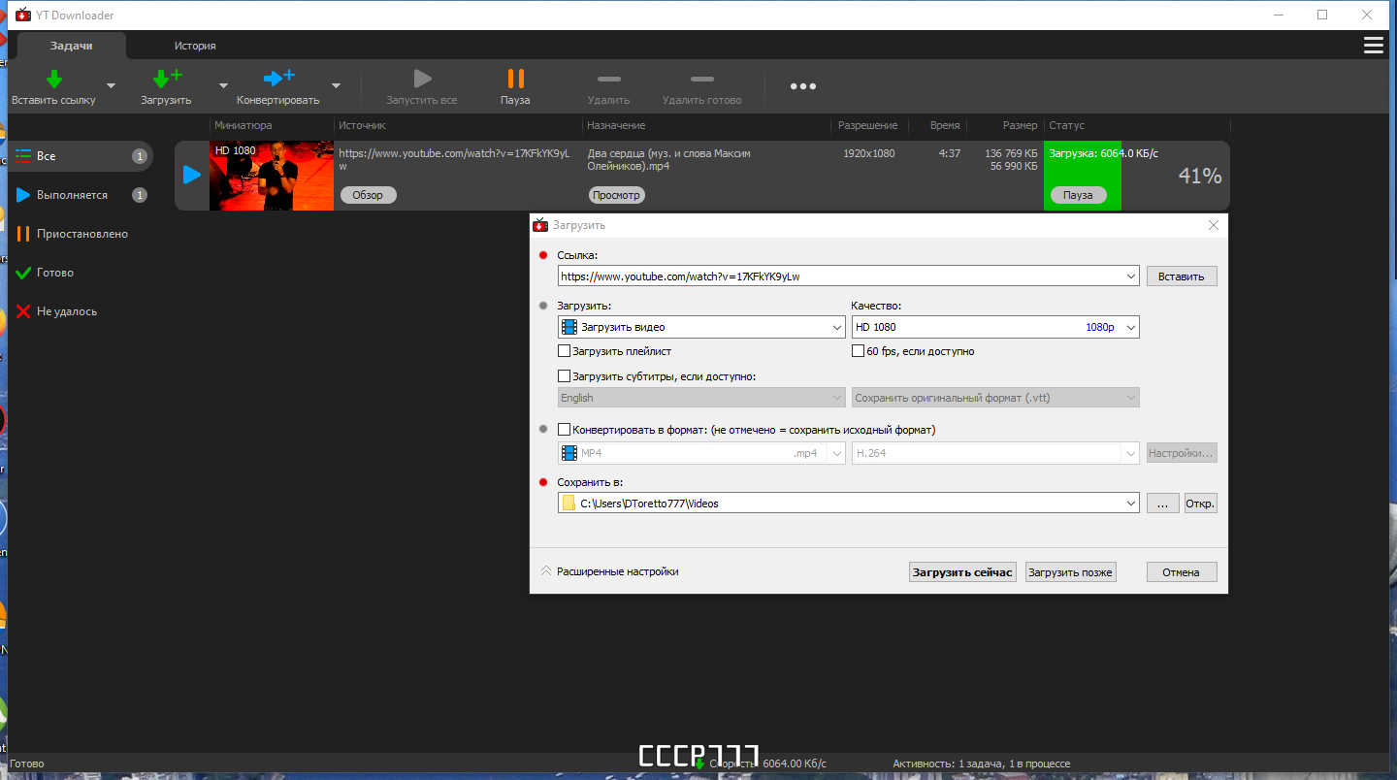Image resolution: width=1397 pixels, height=780 pixels.
Task: Click the Загрузить toolbar icon
Action: pos(167,79)
